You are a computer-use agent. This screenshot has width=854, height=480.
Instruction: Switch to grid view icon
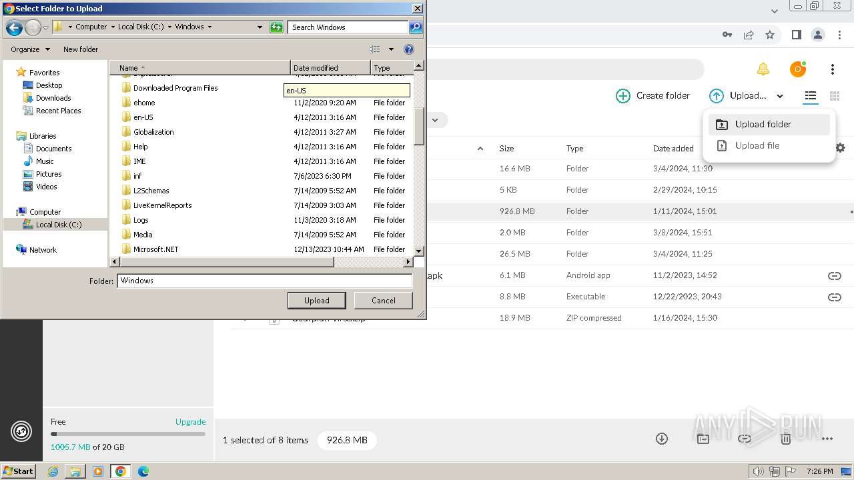tap(834, 95)
